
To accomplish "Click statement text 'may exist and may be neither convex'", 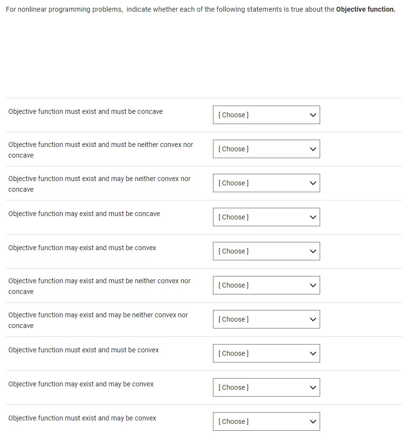I will point(98,315).
